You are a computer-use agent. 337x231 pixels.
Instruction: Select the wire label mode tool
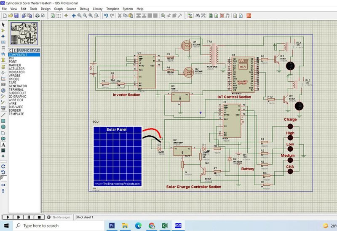pos(3,43)
